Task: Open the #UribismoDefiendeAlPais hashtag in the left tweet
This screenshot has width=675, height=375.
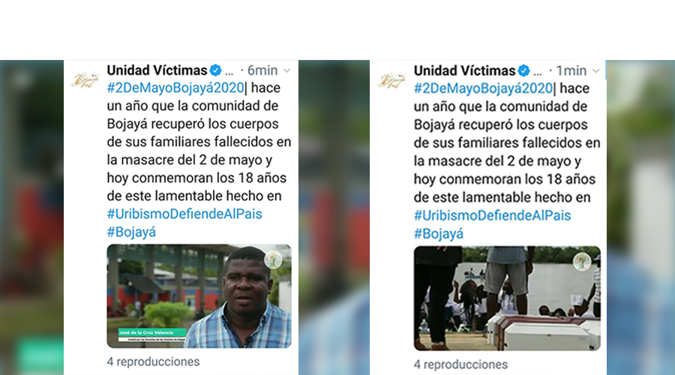Action: [184, 214]
